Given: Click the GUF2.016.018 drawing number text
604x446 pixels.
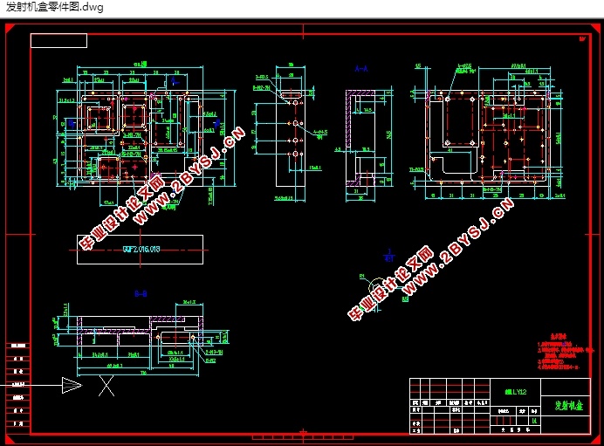Looking at the screenshot, I should click(x=141, y=250).
